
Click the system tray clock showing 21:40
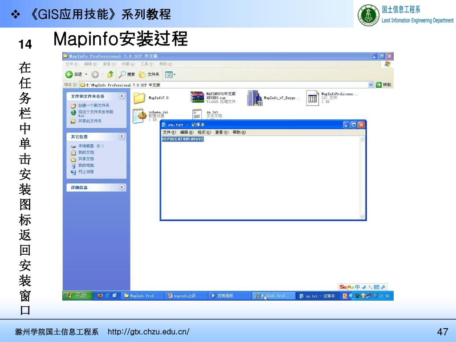pos(384,296)
